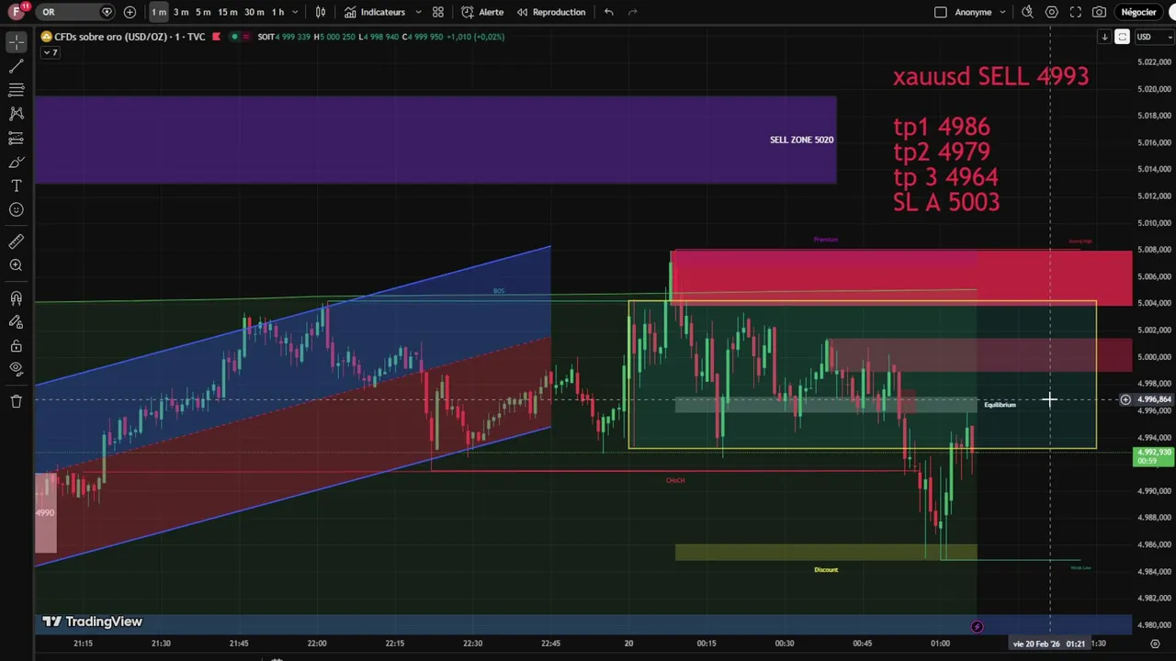Screen dimensions: 1176x661
Task: Take a chart snapshot with camera icon
Action: (1099, 12)
